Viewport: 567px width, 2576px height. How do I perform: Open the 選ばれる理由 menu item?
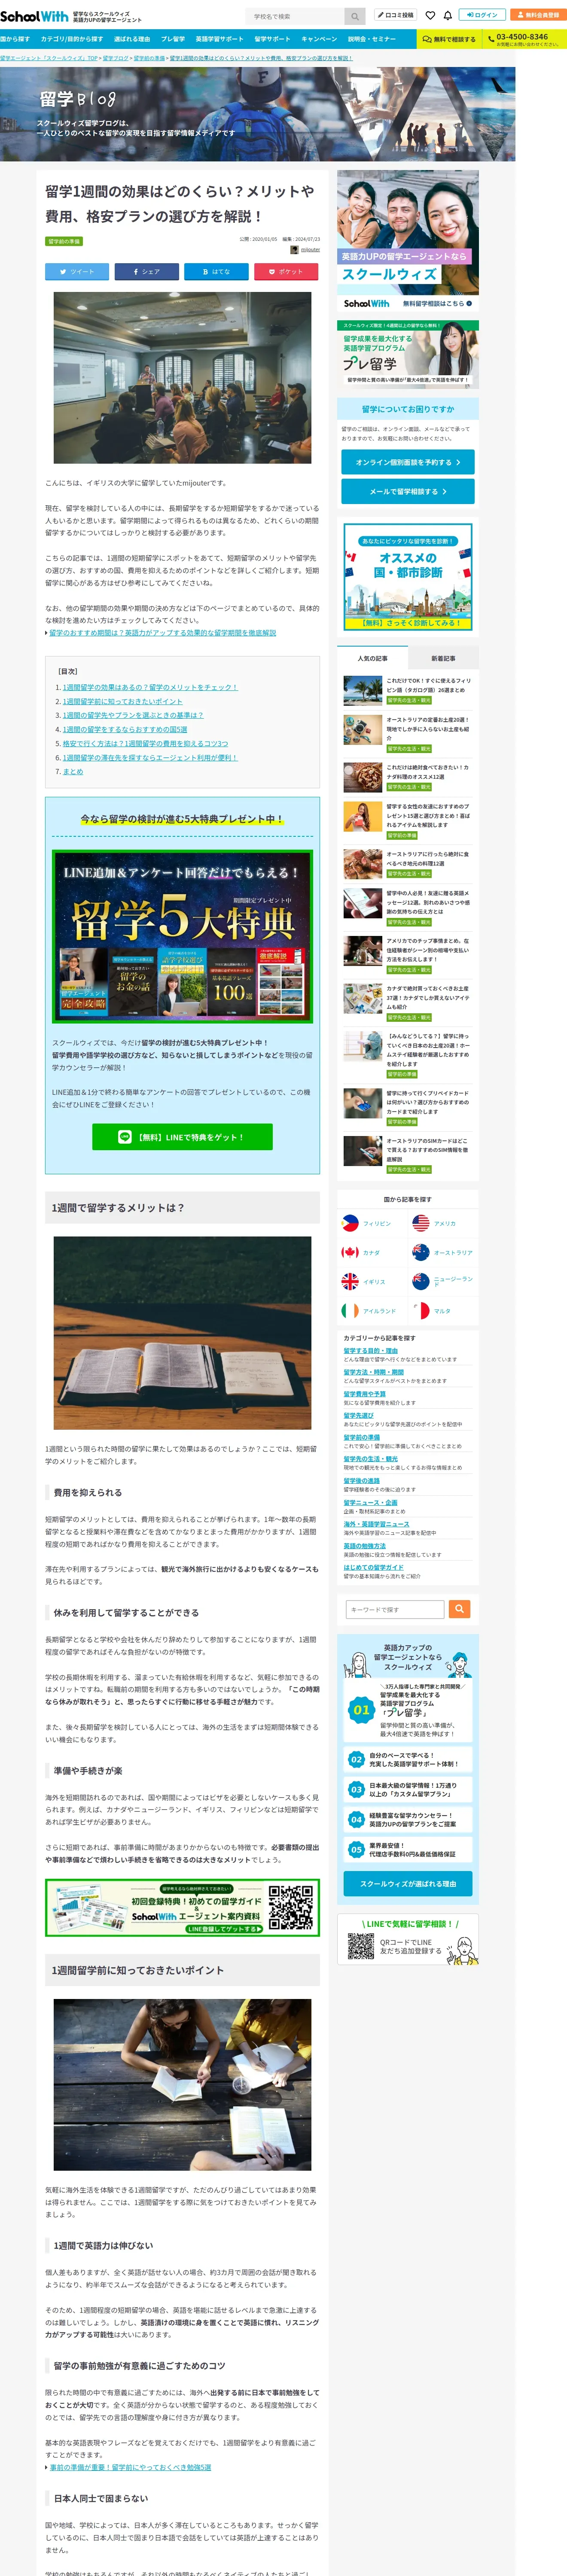pos(132,39)
